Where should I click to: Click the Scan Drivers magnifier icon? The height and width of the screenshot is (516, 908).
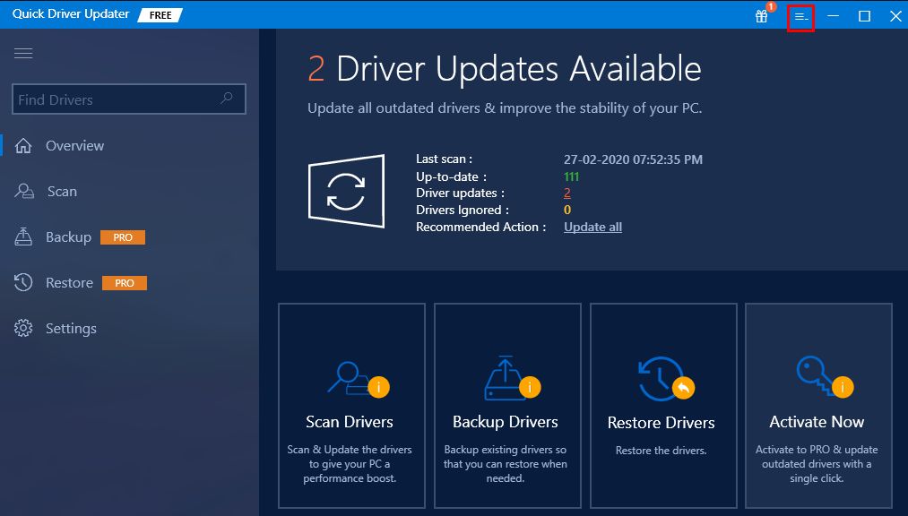point(349,378)
